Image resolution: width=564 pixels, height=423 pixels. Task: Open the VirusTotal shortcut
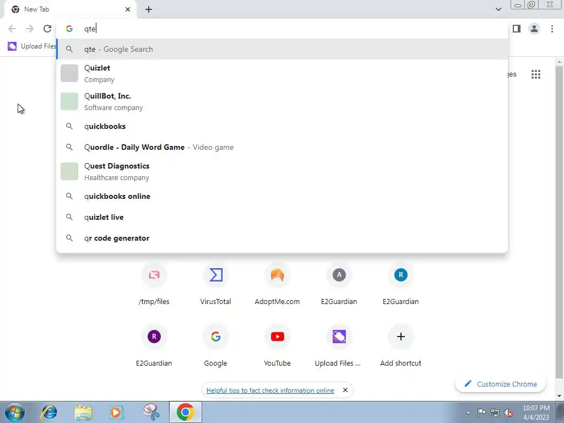[215, 284]
